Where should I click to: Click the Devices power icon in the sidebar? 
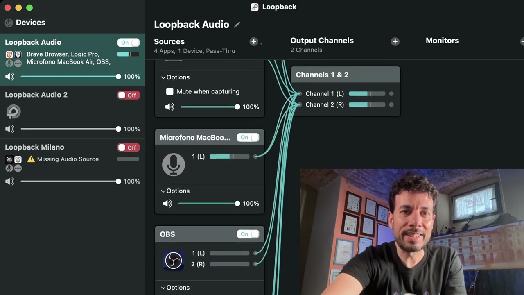(9, 23)
